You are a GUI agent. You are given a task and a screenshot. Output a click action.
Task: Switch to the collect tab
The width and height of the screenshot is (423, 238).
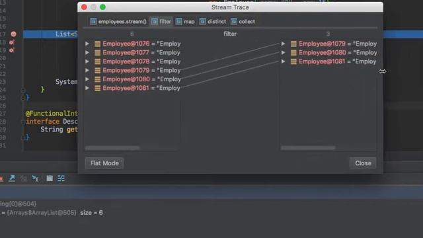point(243,22)
